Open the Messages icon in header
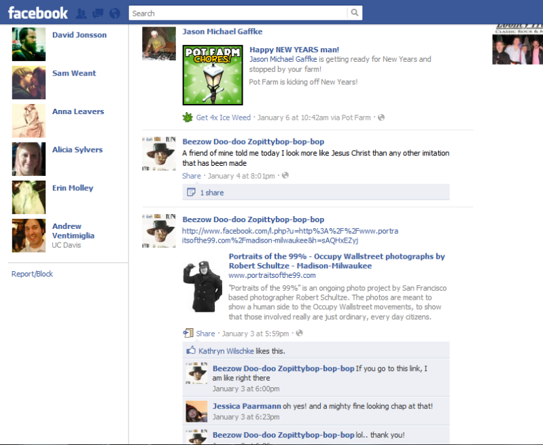543x445 pixels. point(98,13)
